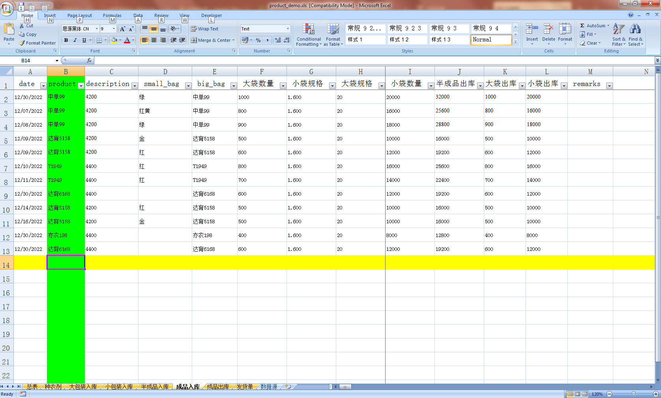Click the Copy icon
The width and height of the screenshot is (661, 398).
[22, 34]
